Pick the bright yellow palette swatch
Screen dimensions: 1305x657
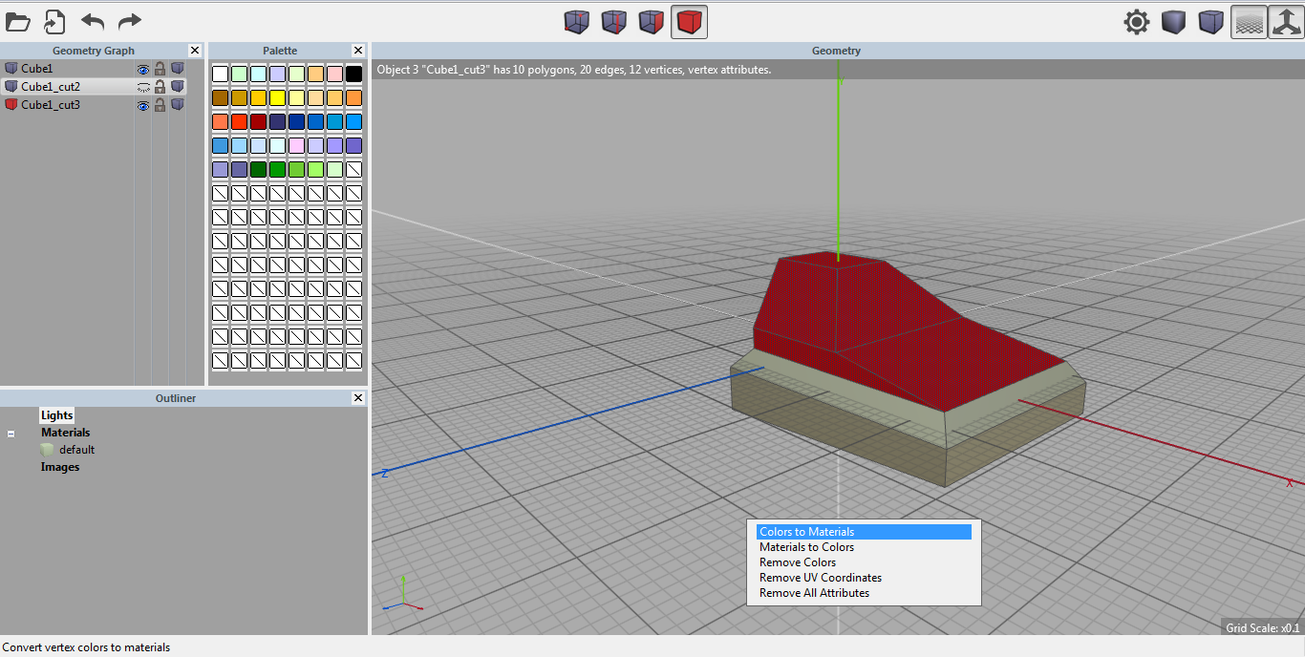click(x=277, y=97)
